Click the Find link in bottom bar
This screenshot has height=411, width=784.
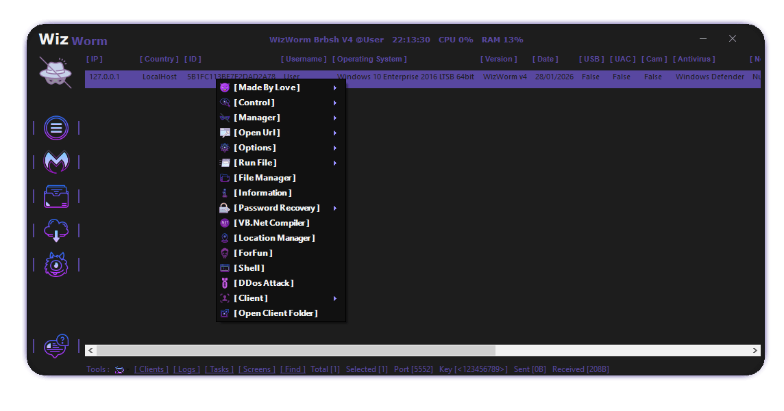[293, 369]
